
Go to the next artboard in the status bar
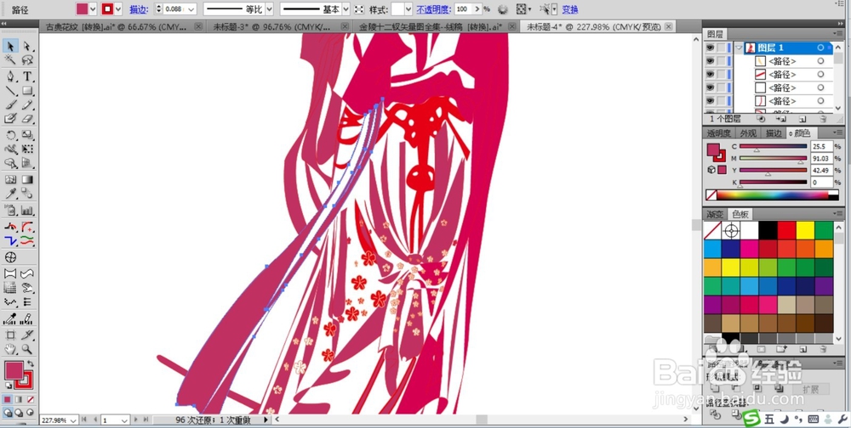135,420
